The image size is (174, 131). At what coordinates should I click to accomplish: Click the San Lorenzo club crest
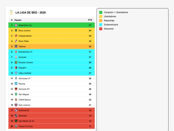point(16,105)
